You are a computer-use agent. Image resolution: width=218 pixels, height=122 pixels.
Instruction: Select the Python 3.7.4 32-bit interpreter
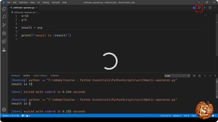(x=11, y=116)
